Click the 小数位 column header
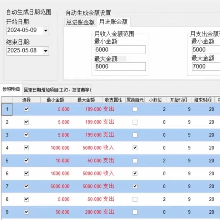The height and width of the screenshot is (220, 220). click(x=155, y=100)
